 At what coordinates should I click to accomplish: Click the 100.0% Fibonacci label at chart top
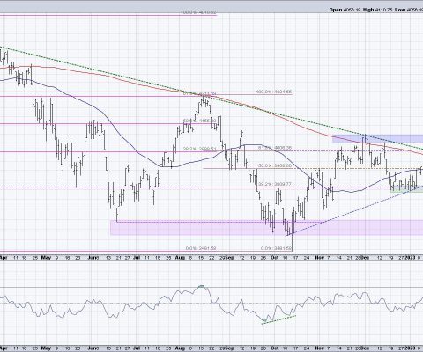pos(198,12)
